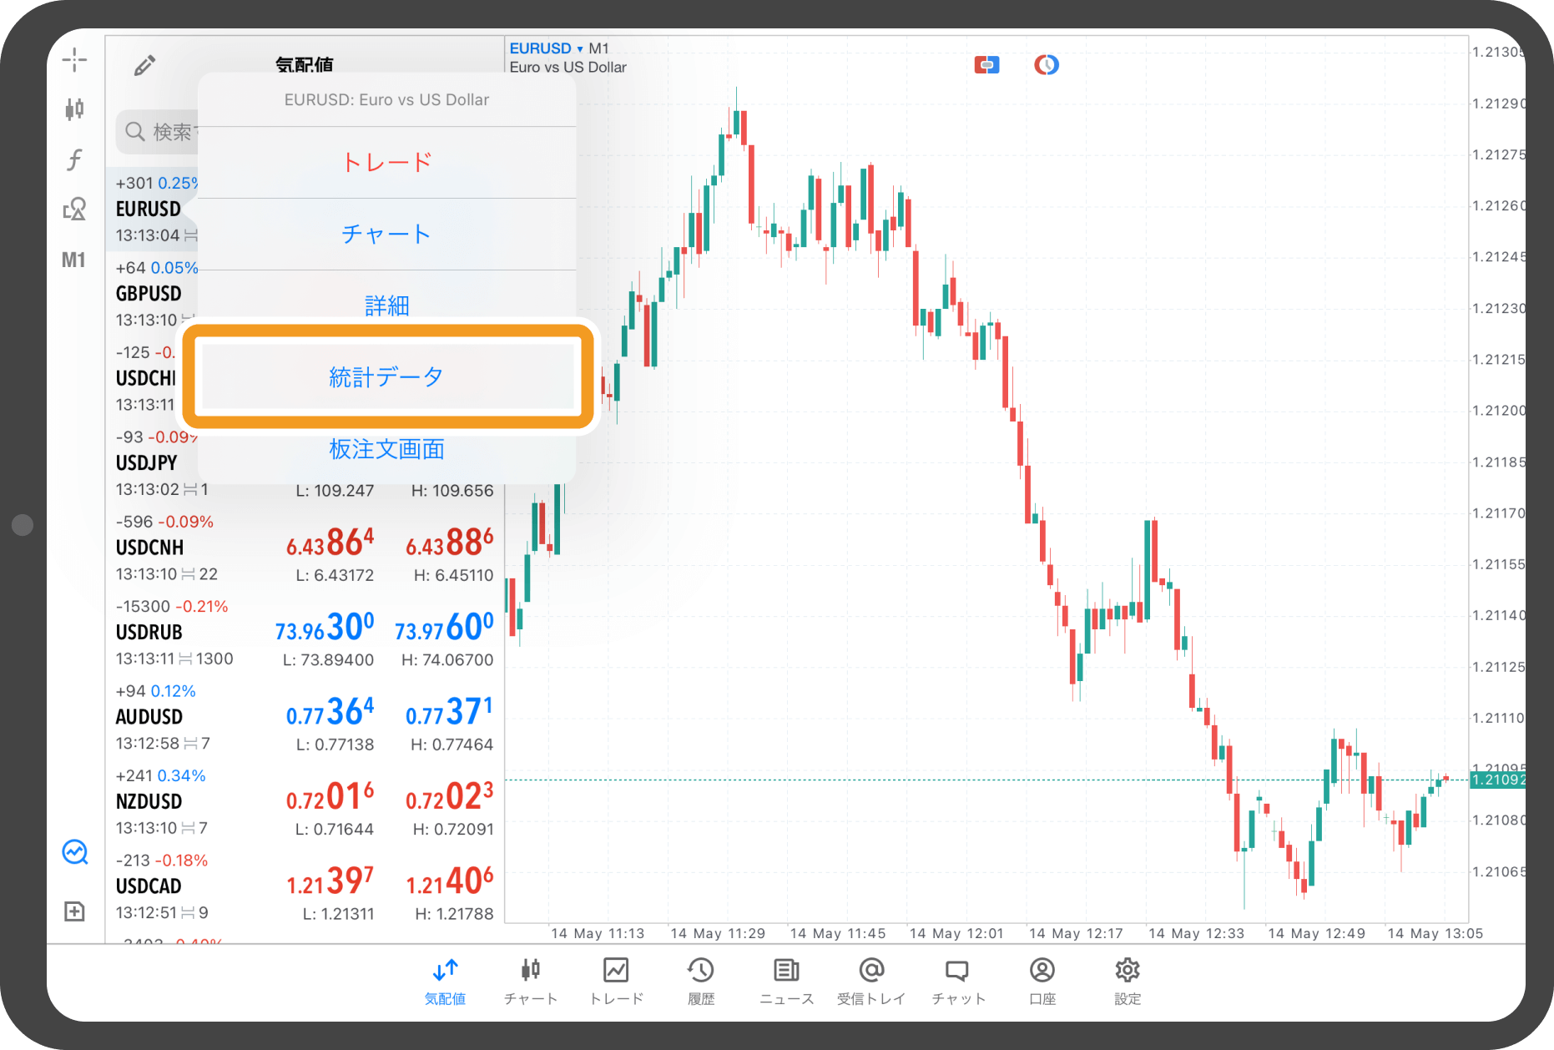The height and width of the screenshot is (1050, 1554).
Task: Choose 板注文画面 menu option
Action: pyautogui.click(x=386, y=450)
